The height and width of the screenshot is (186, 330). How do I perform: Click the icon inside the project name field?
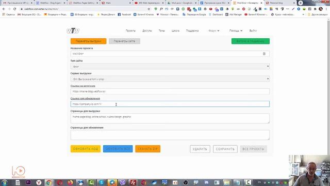[264, 54]
